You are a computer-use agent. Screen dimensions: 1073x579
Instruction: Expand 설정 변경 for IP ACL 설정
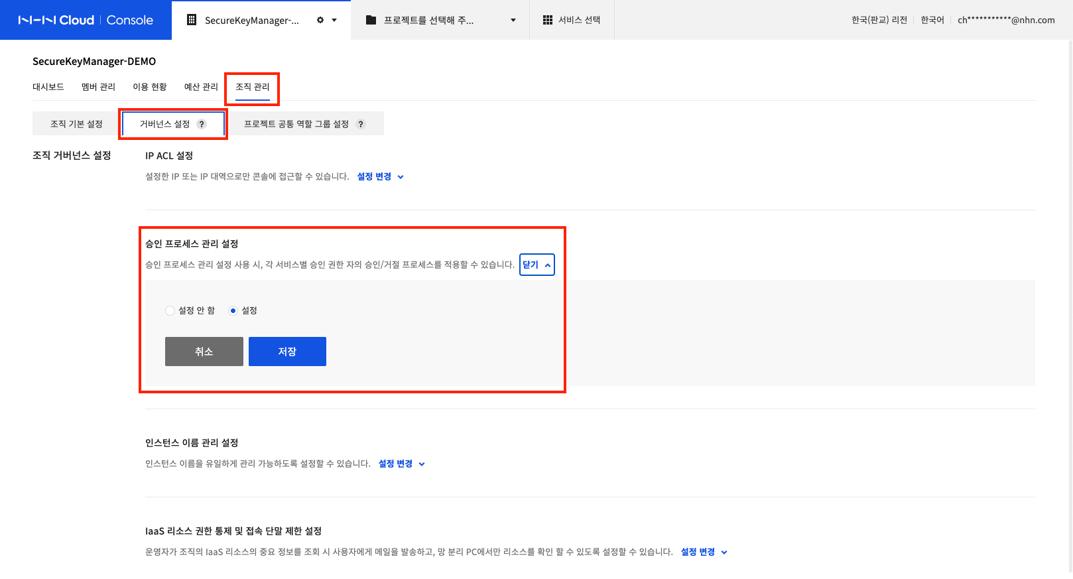381,176
